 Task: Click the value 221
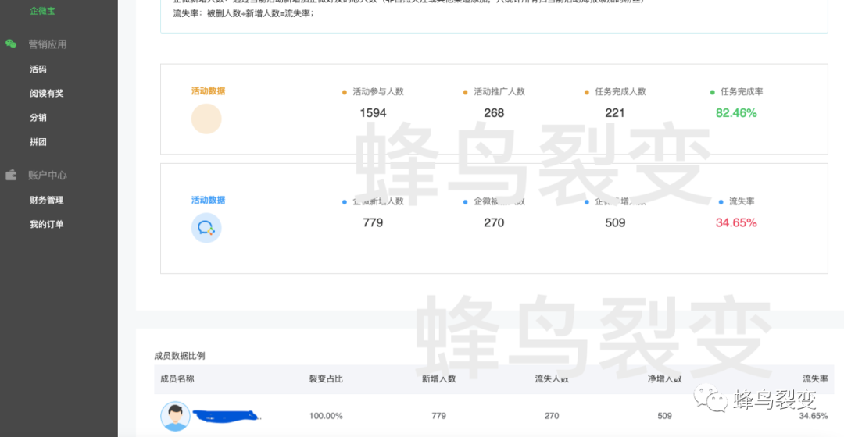(615, 113)
